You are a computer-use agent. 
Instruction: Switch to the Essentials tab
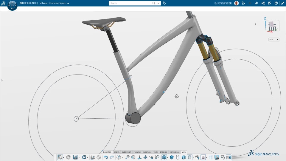tap(107, 152)
